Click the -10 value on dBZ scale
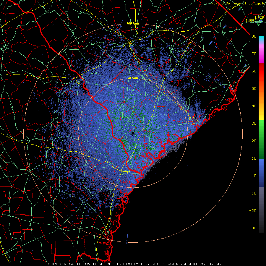The width and height of the screenshot is (266, 266). [253, 193]
